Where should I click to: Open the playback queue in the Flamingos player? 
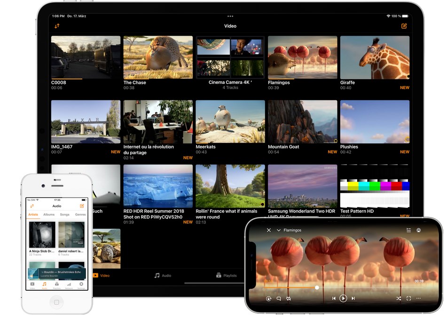[x=408, y=230]
